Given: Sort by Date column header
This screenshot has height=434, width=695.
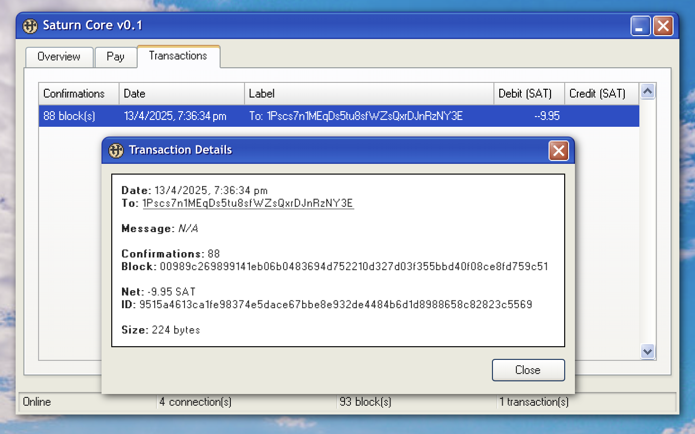Looking at the screenshot, I should click(x=182, y=94).
